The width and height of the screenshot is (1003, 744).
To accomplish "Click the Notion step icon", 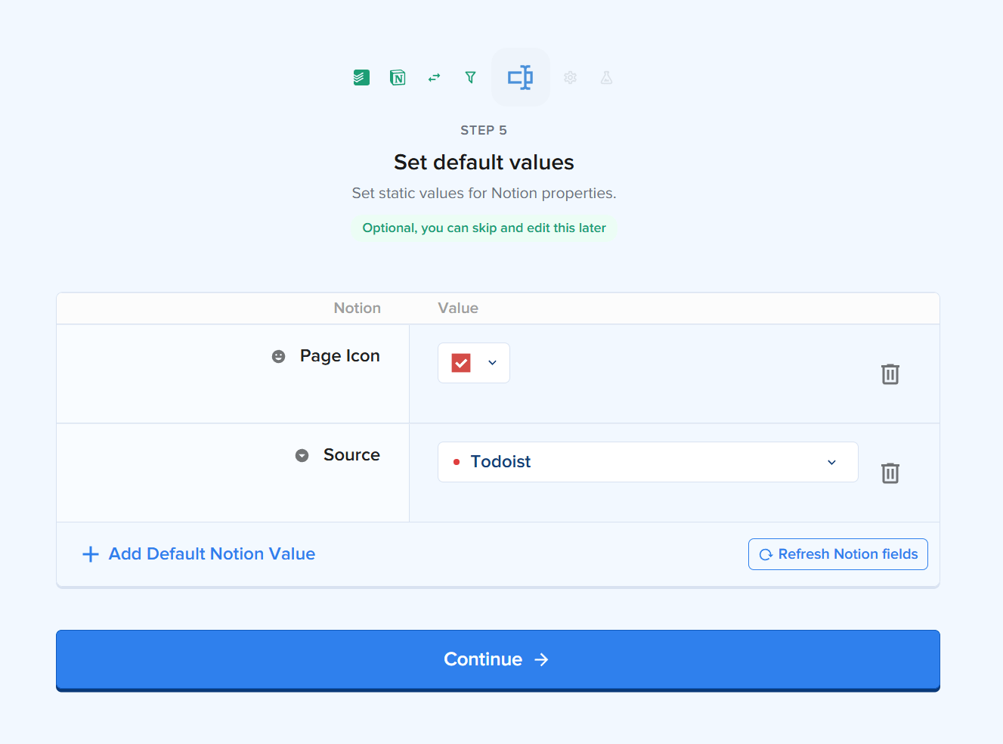I will click(398, 77).
